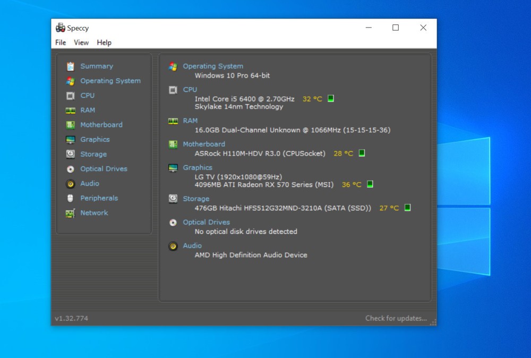Click the Motherboard icon in summary pane
The width and height of the screenshot is (531, 358).
(173, 144)
